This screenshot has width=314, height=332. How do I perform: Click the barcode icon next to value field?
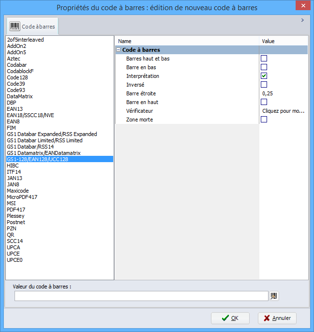(274, 296)
